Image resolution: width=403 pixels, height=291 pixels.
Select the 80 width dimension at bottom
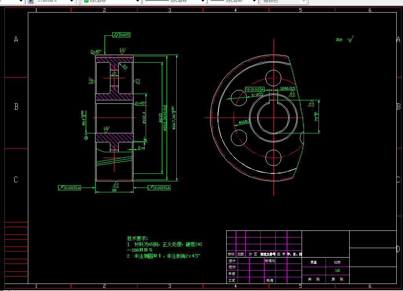pos(114,190)
